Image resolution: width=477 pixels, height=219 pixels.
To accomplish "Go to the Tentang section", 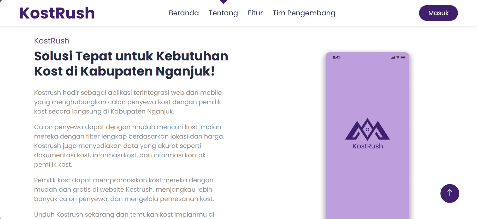I will pyautogui.click(x=223, y=13).
